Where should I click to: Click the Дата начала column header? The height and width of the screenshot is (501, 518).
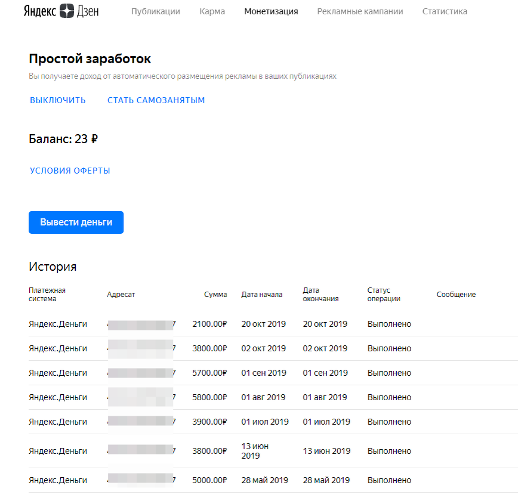pos(261,294)
